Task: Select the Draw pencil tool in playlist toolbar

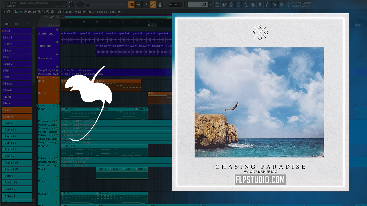Action: point(16,12)
